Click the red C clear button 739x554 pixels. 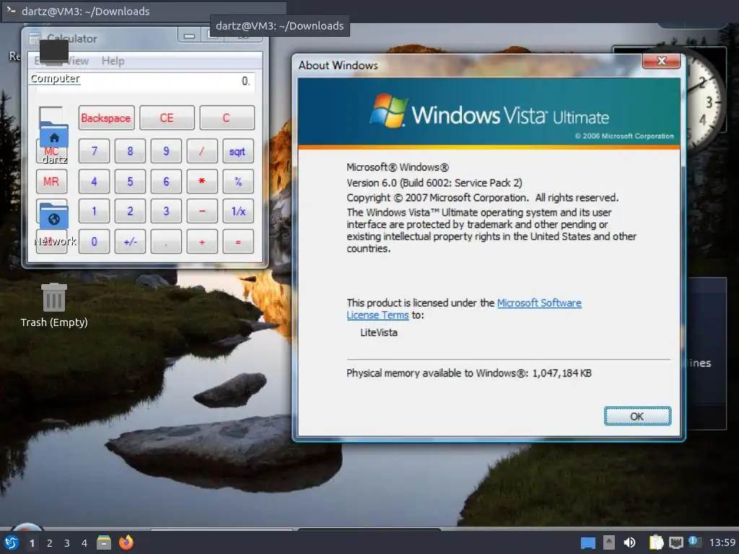pos(227,118)
